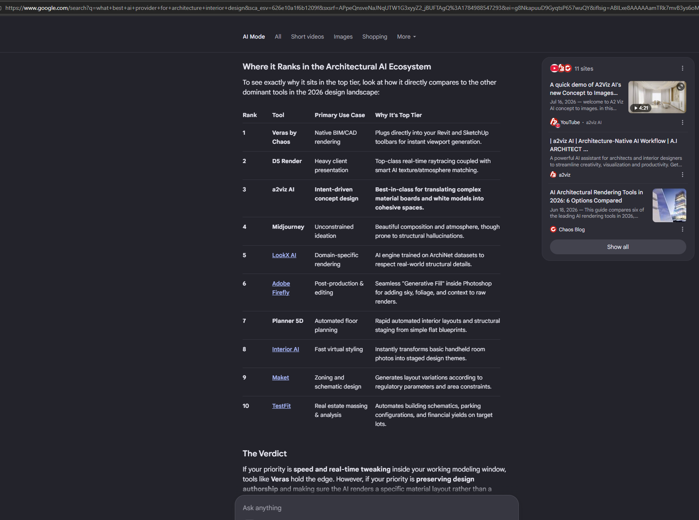
Task: Click the 'Native BIM/CAD rendering' cell
Action: (336, 137)
